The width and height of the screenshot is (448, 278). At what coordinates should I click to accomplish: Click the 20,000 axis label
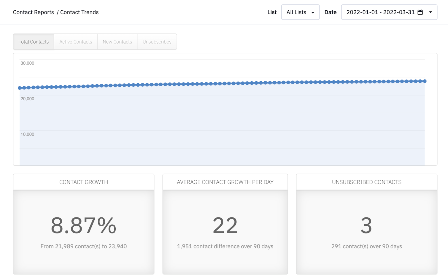click(x=27, y=99)
